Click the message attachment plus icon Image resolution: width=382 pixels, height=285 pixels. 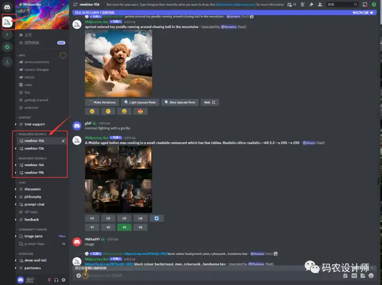(79, 275)
